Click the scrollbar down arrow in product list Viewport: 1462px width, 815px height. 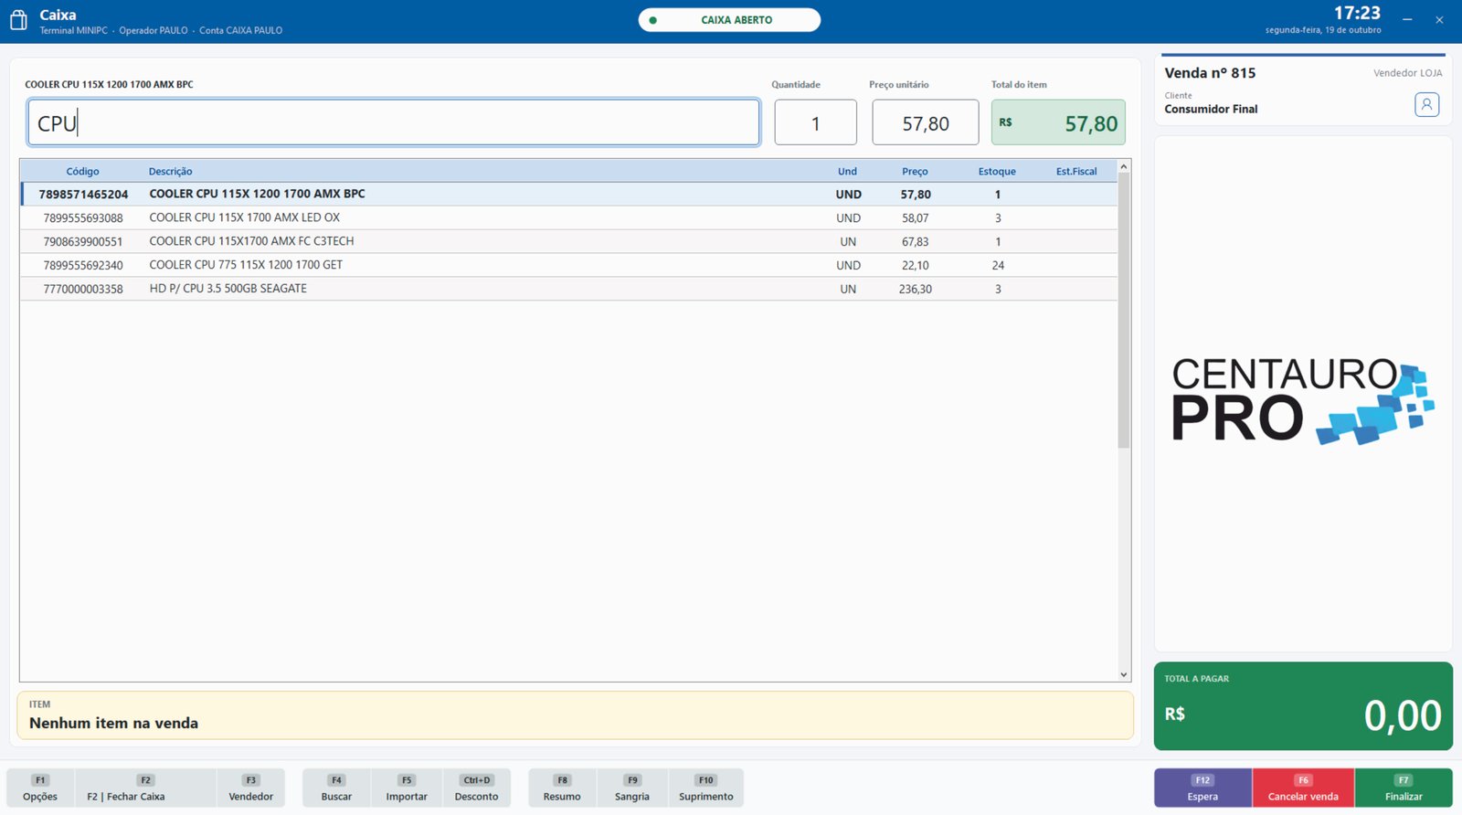pos(1124,675)
